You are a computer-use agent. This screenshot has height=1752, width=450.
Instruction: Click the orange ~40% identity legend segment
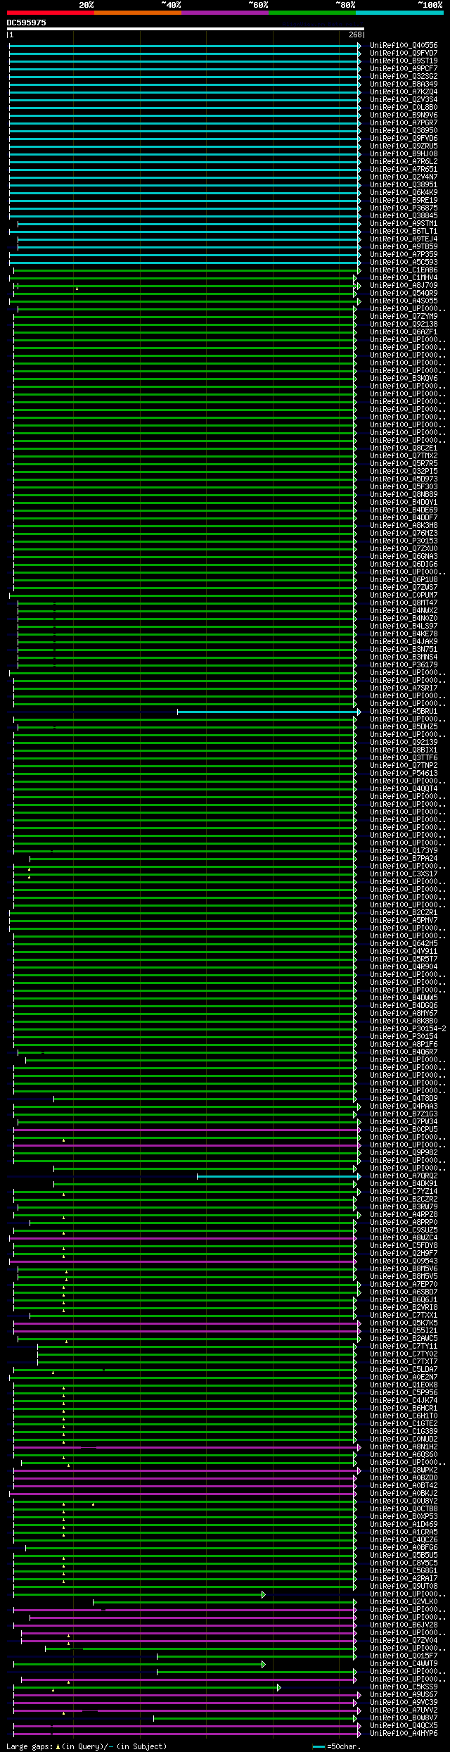coord(137,13)
